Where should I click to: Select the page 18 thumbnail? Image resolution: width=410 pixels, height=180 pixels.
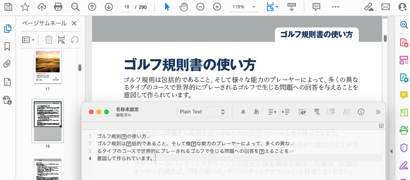point(48,121)
